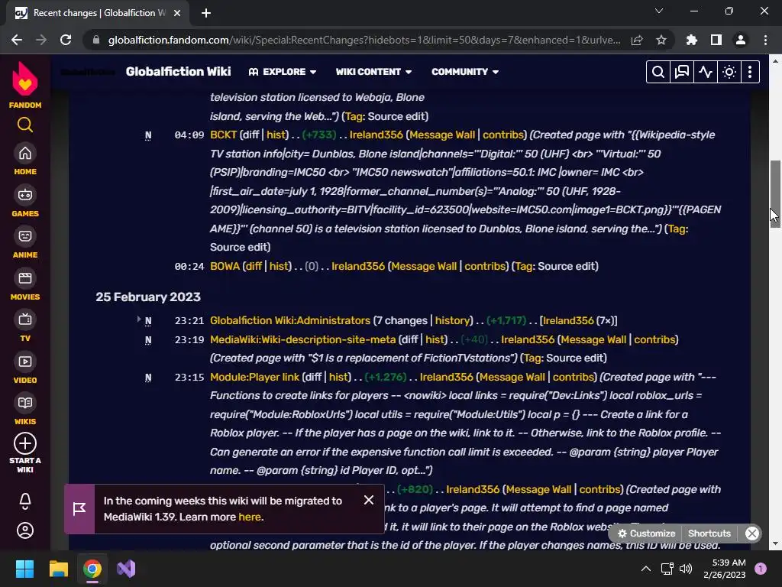Image resolution: width=782 pixels, height=587 pixels.
Task: Click the 'here' link in migration notice
Action: pos(250,517)
